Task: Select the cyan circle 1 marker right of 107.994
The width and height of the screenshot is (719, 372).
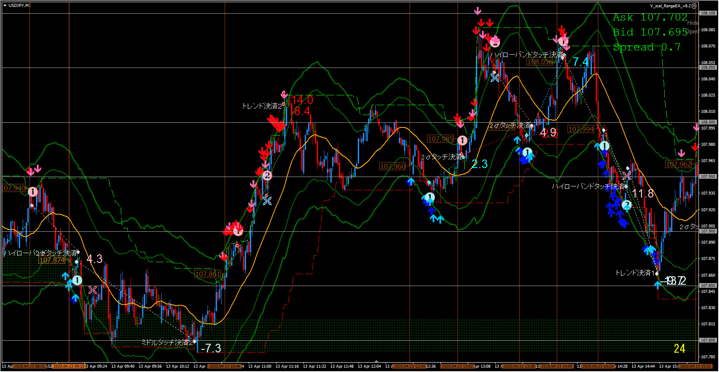Action: point(604,146)
